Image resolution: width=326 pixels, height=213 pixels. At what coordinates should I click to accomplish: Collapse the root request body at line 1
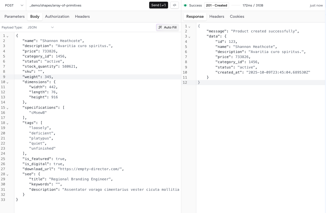[8, 36]
